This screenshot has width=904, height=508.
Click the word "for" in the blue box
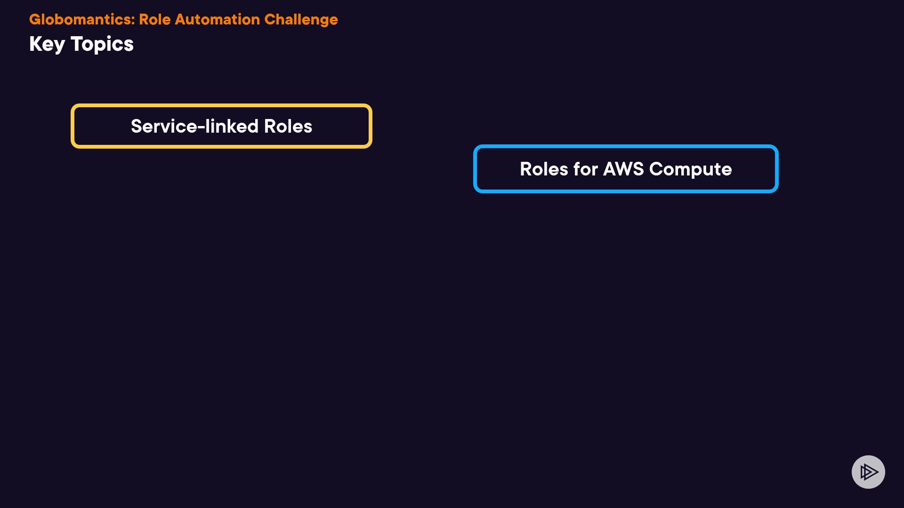click(x=585, y=169)
